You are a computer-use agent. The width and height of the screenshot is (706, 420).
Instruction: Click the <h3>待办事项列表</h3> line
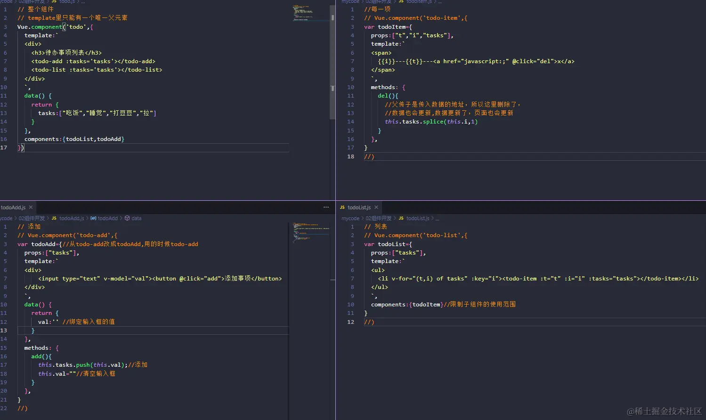(x=66, y=52)
